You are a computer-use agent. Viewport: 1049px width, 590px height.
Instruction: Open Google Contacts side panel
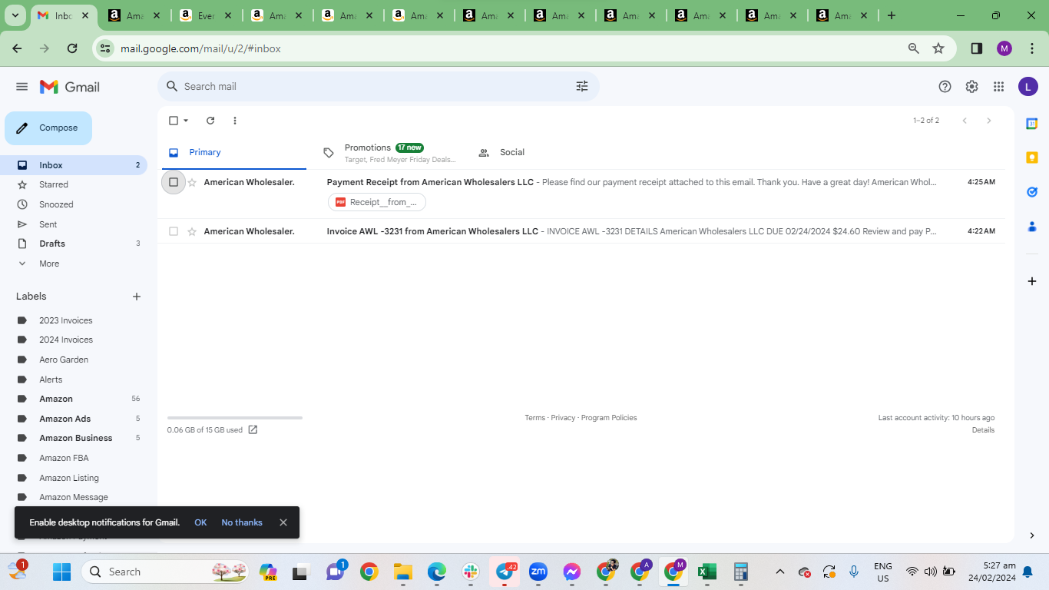1032,227
